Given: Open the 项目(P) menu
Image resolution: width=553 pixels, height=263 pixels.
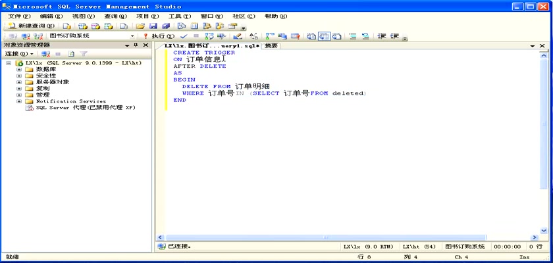Looking at the screenshot, I should tap(147, 16).
